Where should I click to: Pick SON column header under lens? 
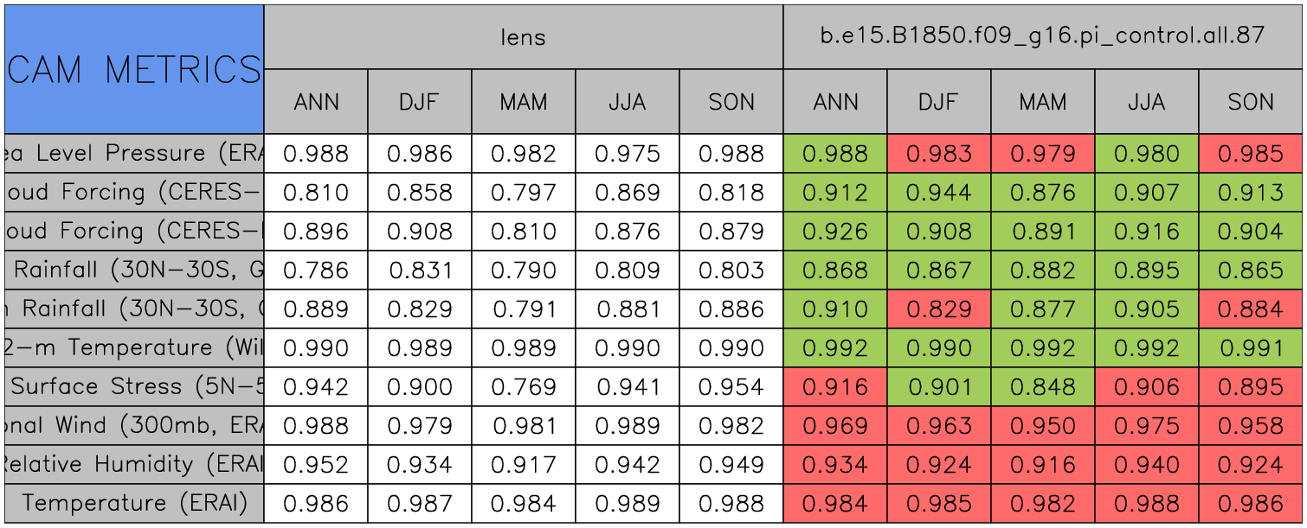(731, 102)
